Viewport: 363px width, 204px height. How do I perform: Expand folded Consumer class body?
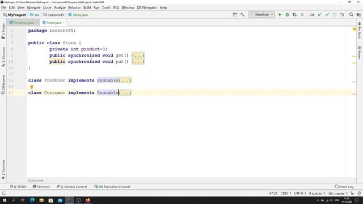125,93
